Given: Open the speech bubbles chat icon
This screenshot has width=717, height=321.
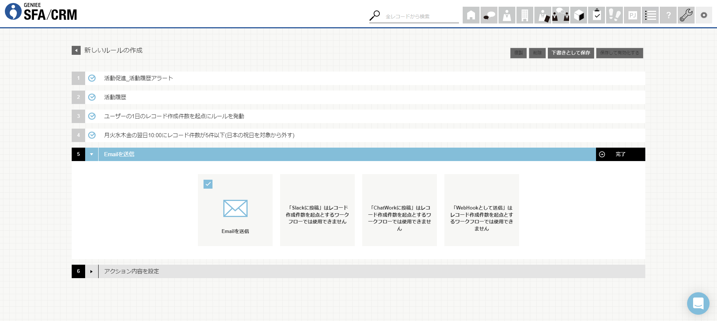Looking at the screenshot, I should coord(489,15).
